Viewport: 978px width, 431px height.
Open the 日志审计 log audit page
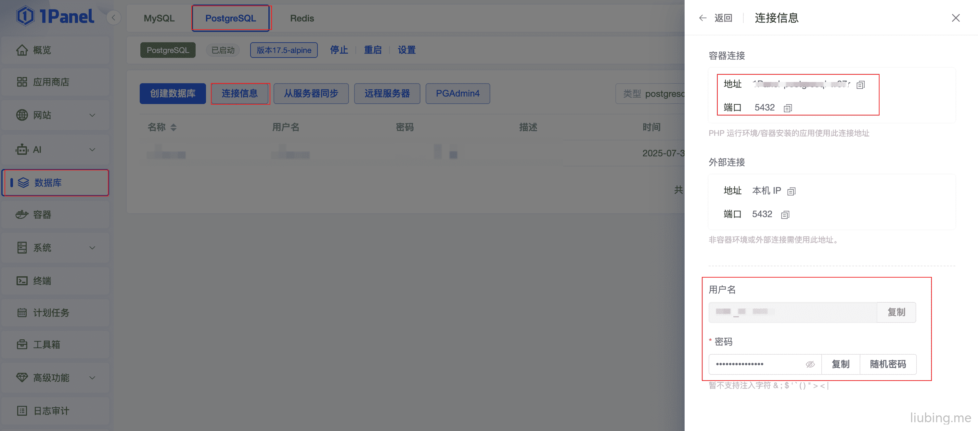coord(56,411)
